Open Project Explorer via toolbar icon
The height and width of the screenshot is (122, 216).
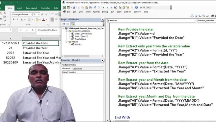[120, 7]
